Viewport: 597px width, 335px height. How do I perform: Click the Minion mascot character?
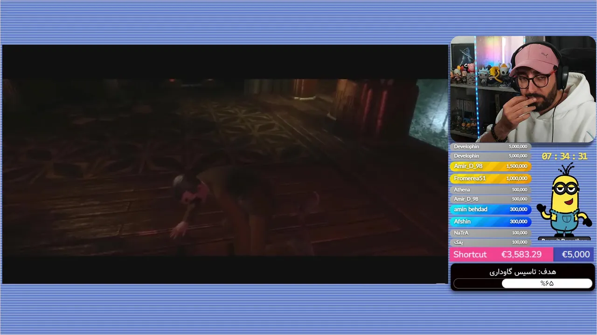coord(564,200)
